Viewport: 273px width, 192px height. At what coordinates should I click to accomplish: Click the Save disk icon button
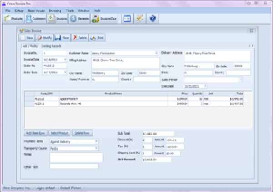[63, 38]
